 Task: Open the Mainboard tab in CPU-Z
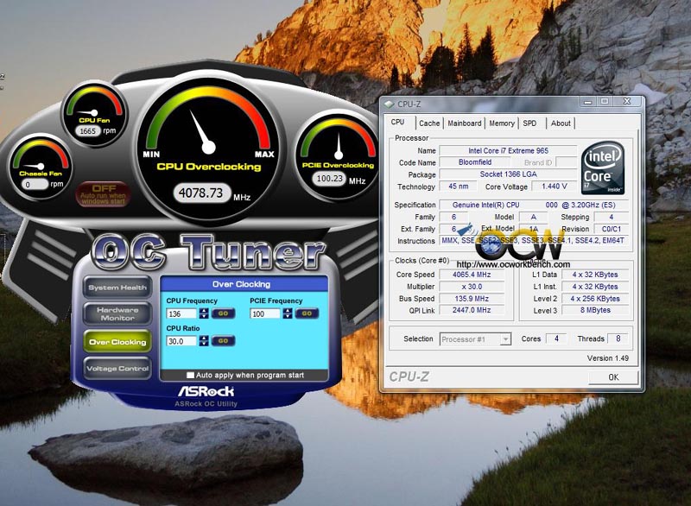coord(465,123)
